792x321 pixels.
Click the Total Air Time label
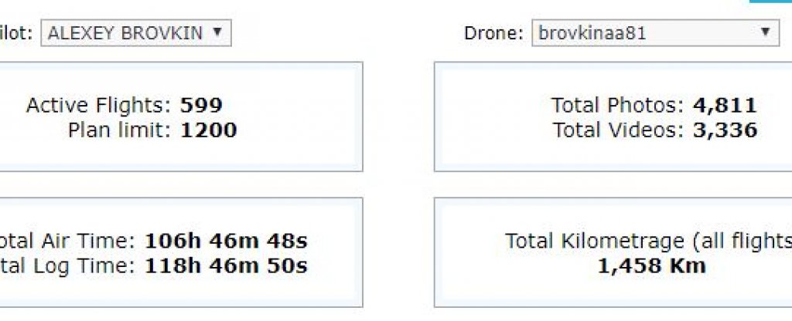pos(70,242)
